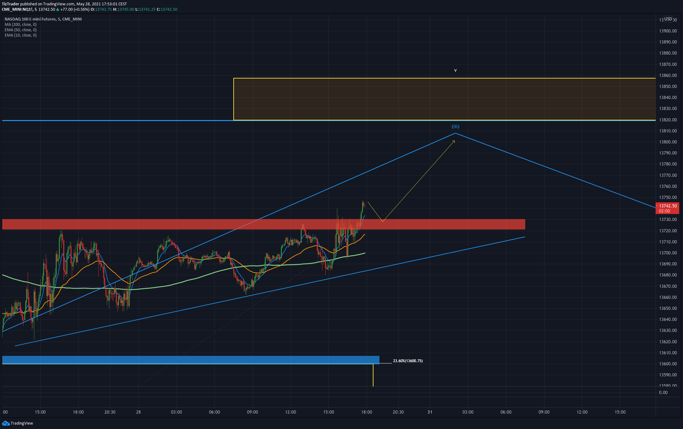Screen dimensions: 683x429
Task: Select the EMA (50, close, 0) indicator label
Action: (20, 30)
